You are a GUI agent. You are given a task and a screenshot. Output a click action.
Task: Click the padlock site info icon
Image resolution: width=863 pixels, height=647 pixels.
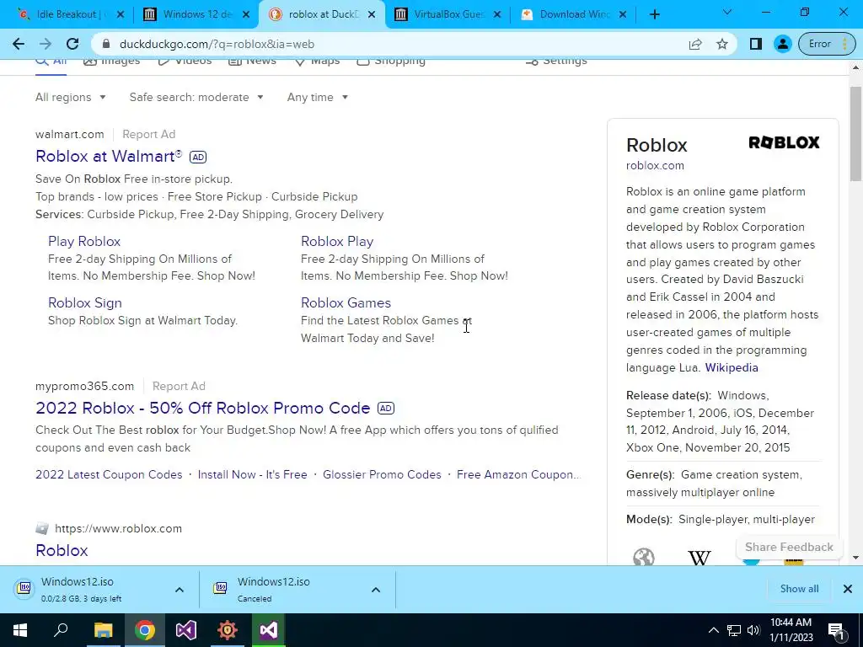tap(106, 44)
